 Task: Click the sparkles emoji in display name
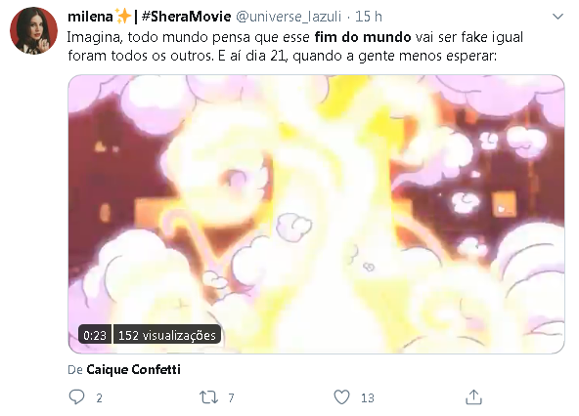122,17
